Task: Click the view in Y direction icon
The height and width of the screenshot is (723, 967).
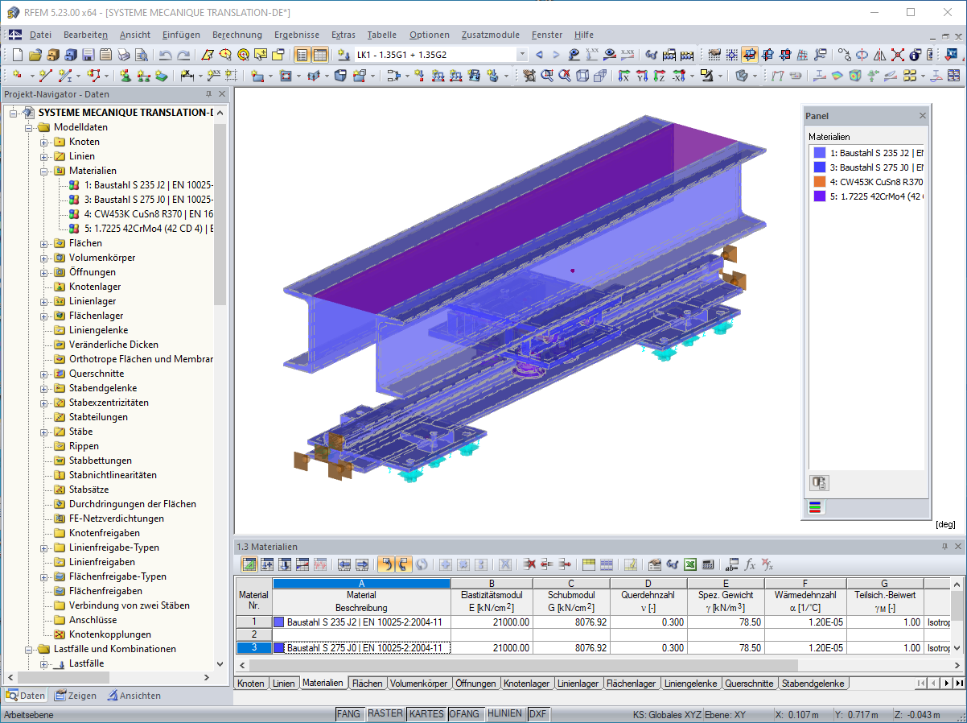Action: point(642,76)
